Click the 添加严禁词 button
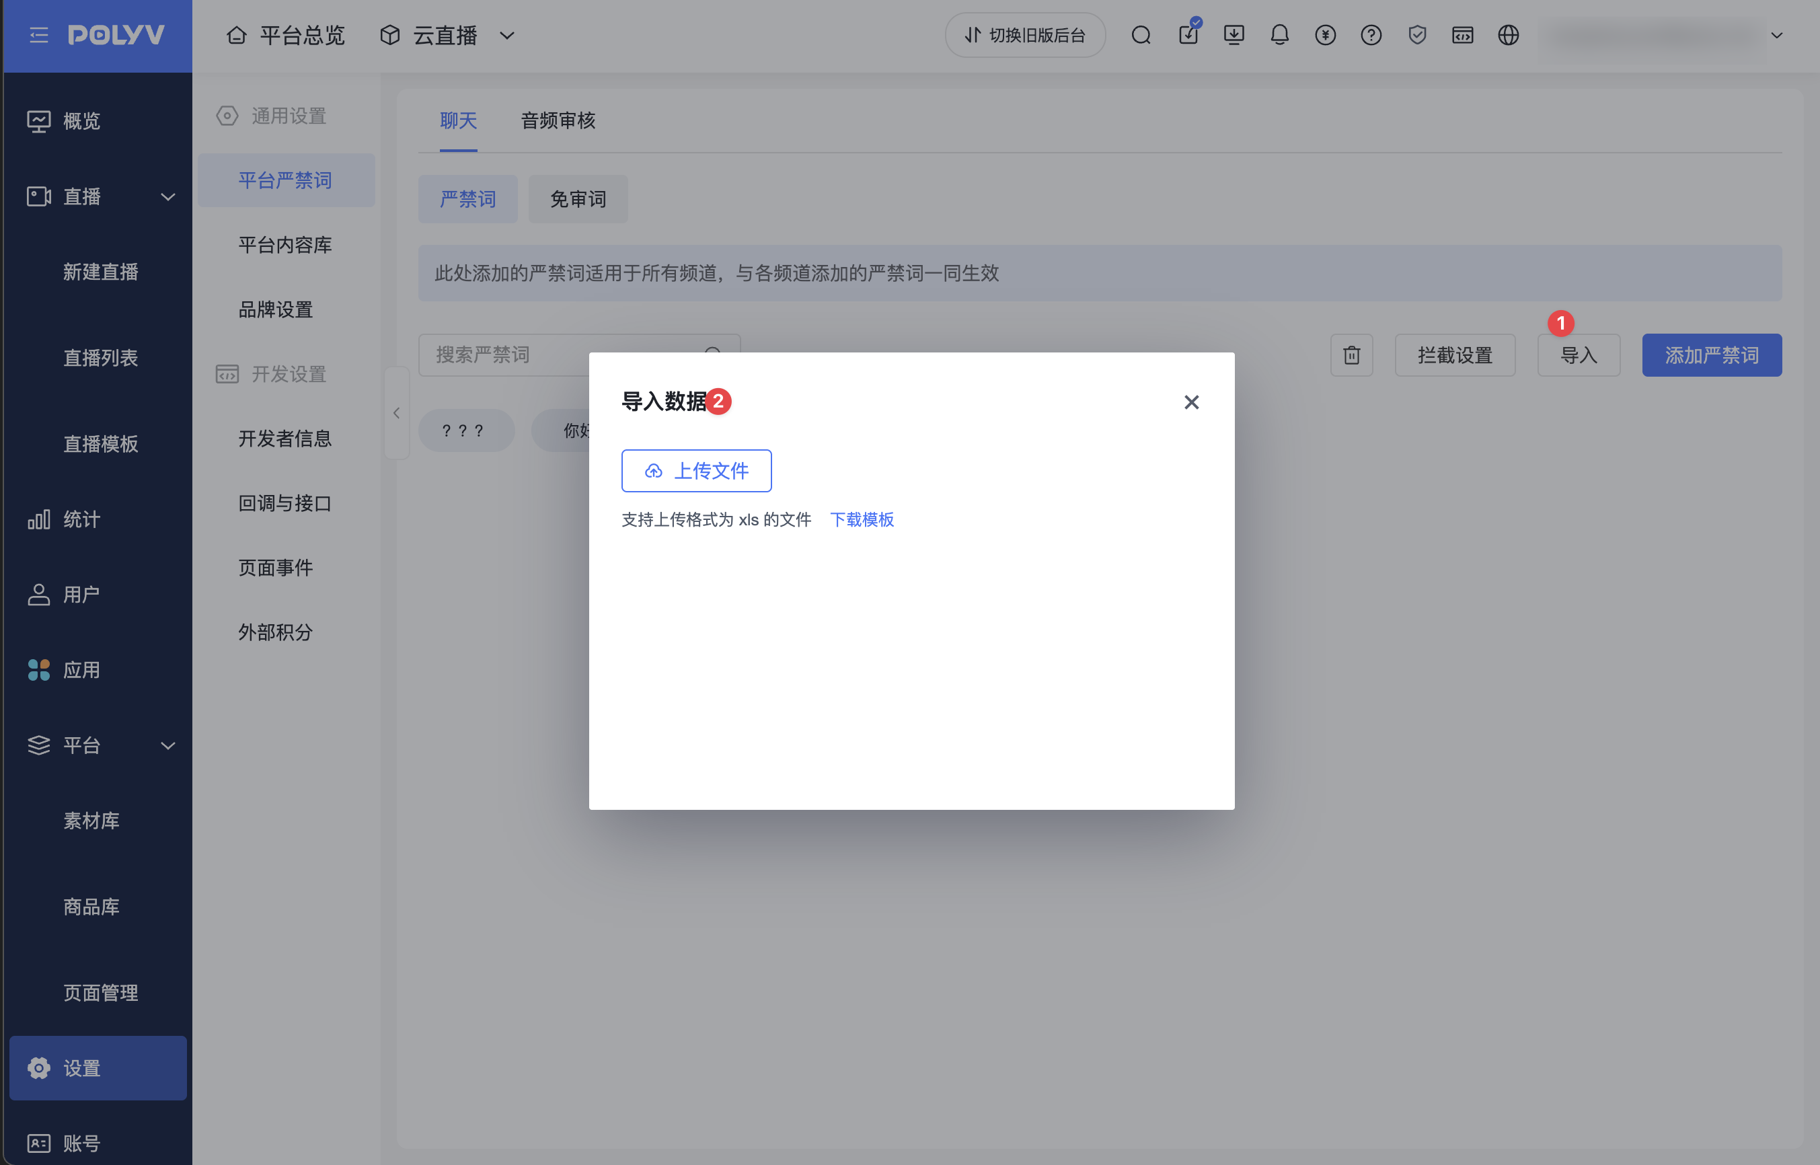This screenshot has width=1820, height=1165. (1711, 354)
